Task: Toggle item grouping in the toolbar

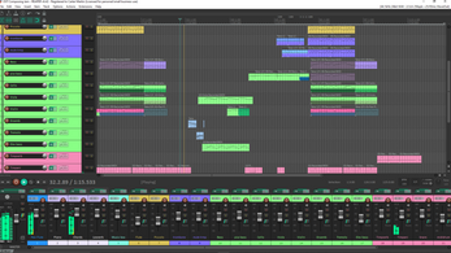Action: pos(9,21)
